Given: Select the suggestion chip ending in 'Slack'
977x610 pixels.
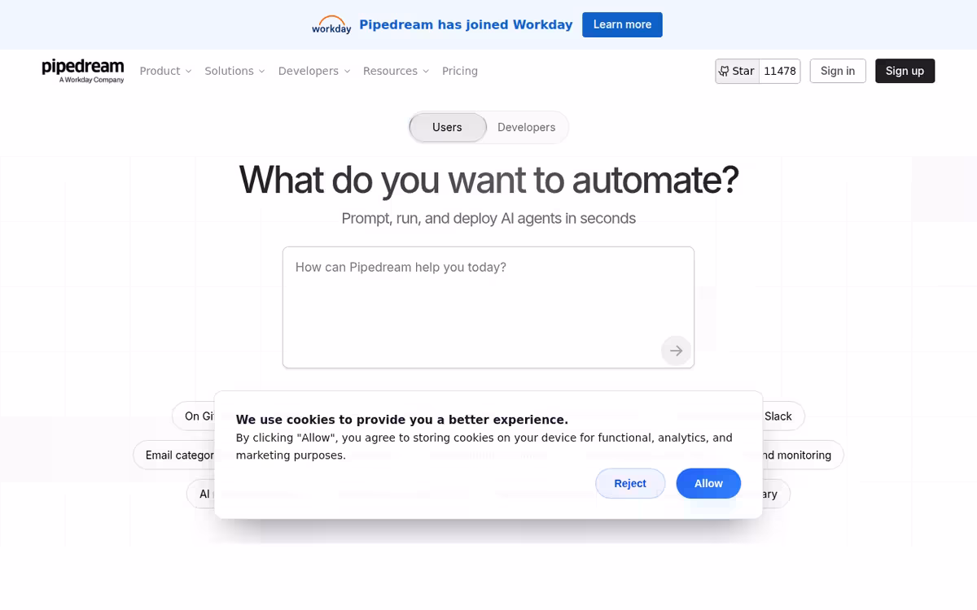Looking at the screenshot, I should tap(782, 416).
